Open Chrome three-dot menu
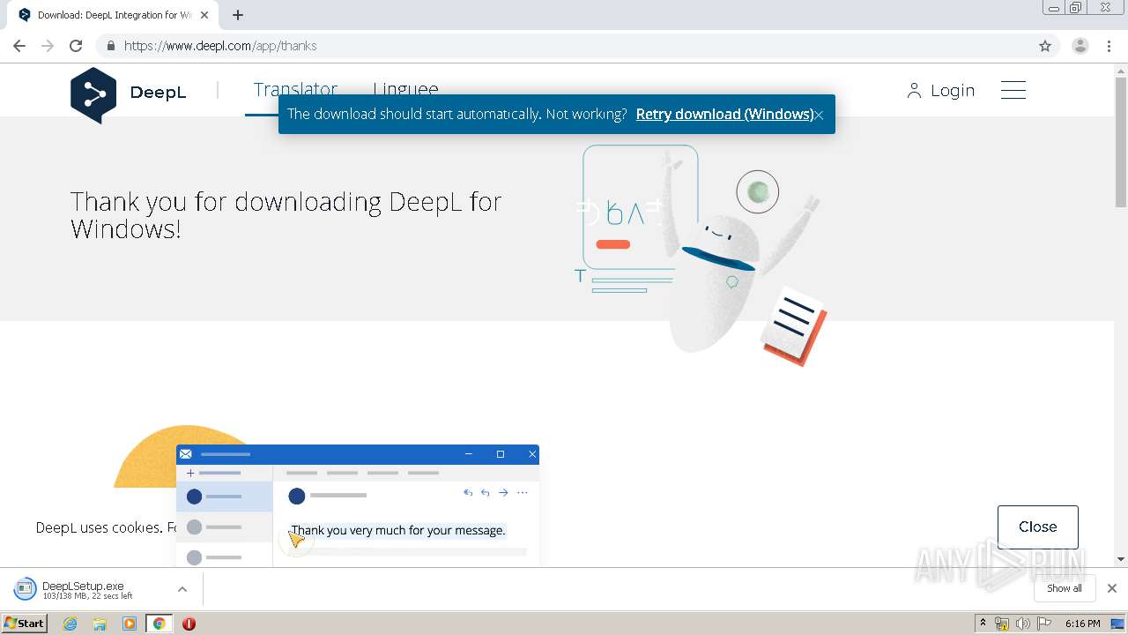 pyautogui.click(x=1109, y=46)
